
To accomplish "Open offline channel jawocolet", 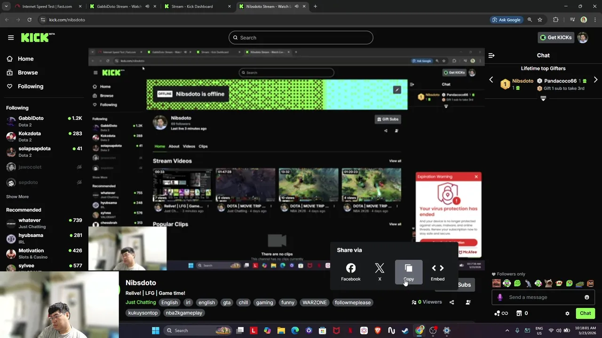I will pos(44,167).
